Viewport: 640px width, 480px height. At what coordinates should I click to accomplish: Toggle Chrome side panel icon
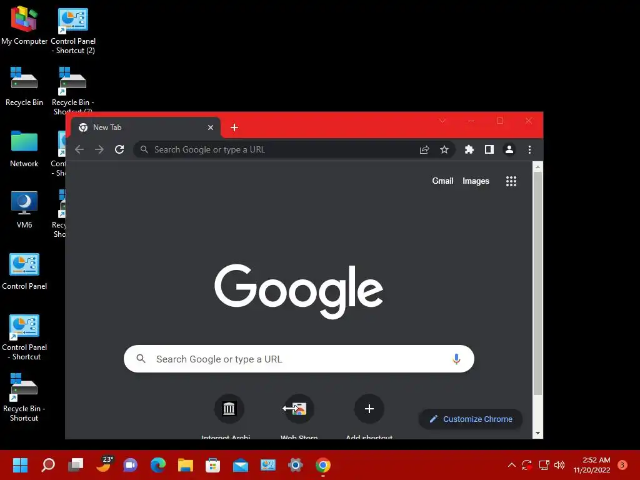click(489, 150)
